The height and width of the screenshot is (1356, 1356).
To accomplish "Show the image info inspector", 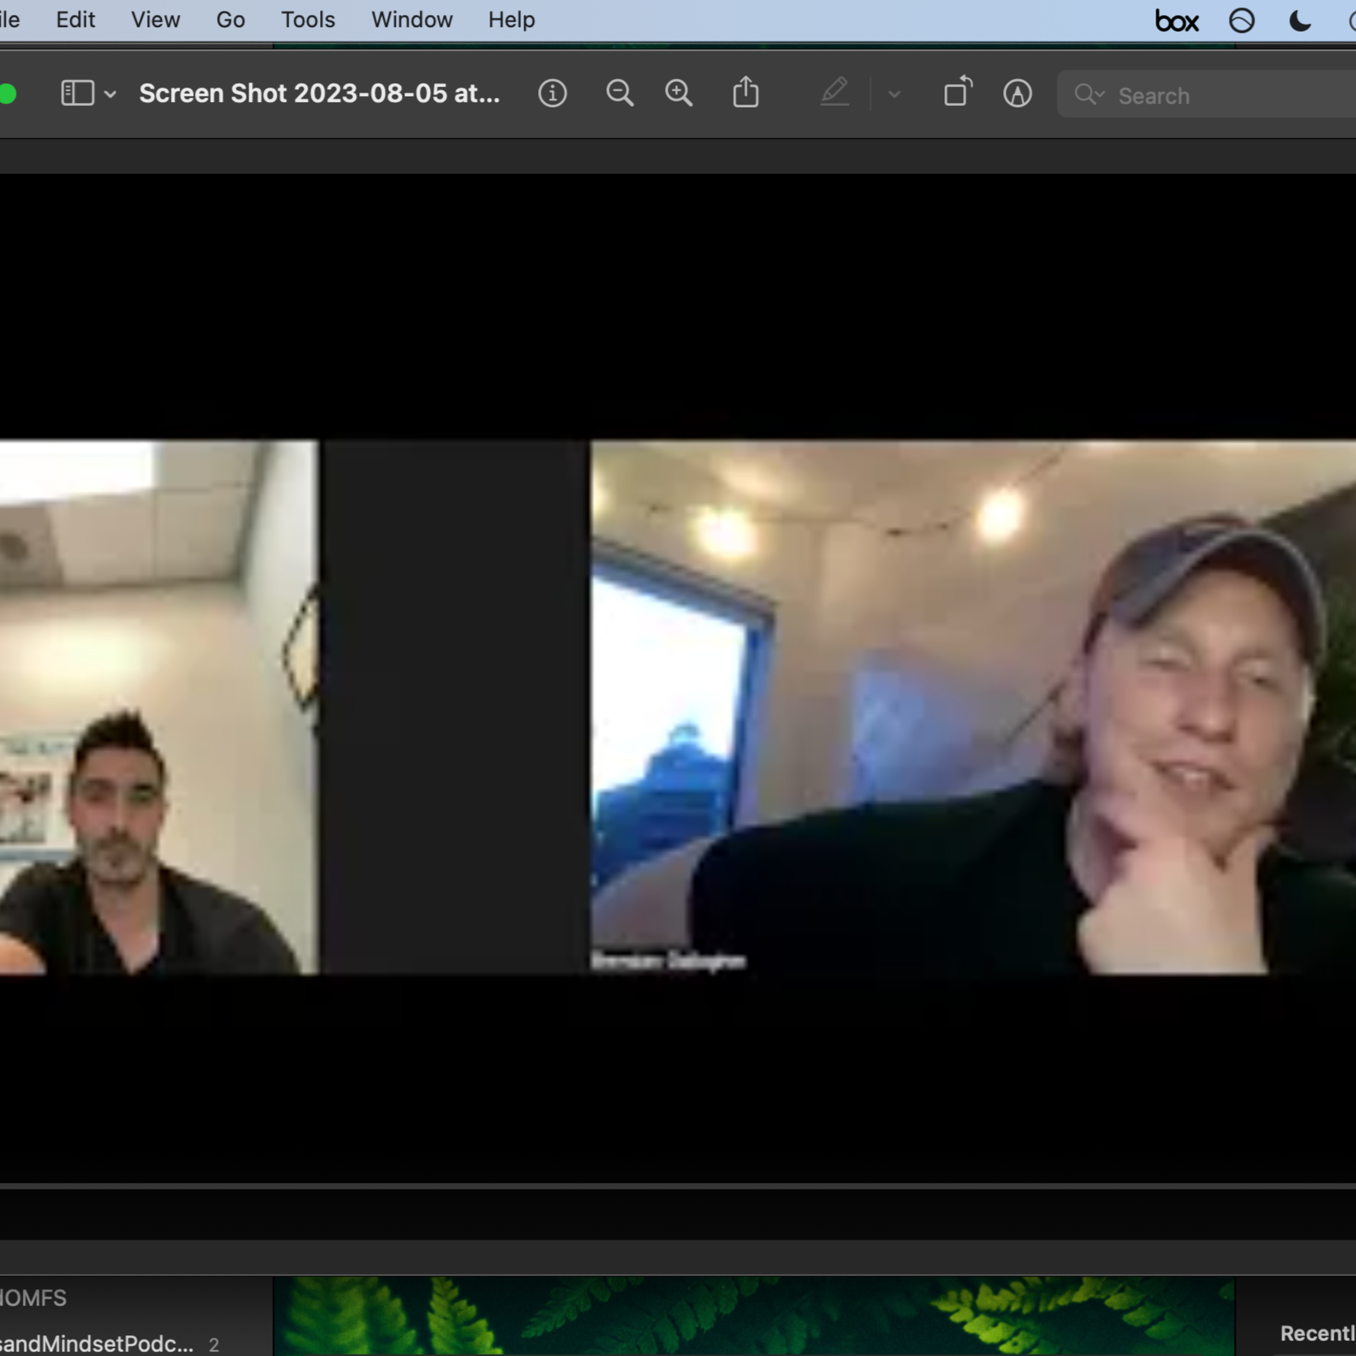I will click(552, 93).
